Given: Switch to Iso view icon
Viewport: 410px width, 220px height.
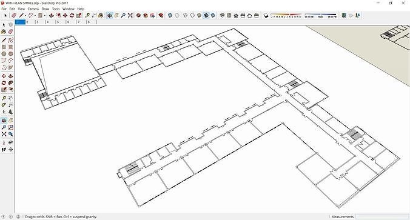Looking at the screenshot, I should pos(222,15).
